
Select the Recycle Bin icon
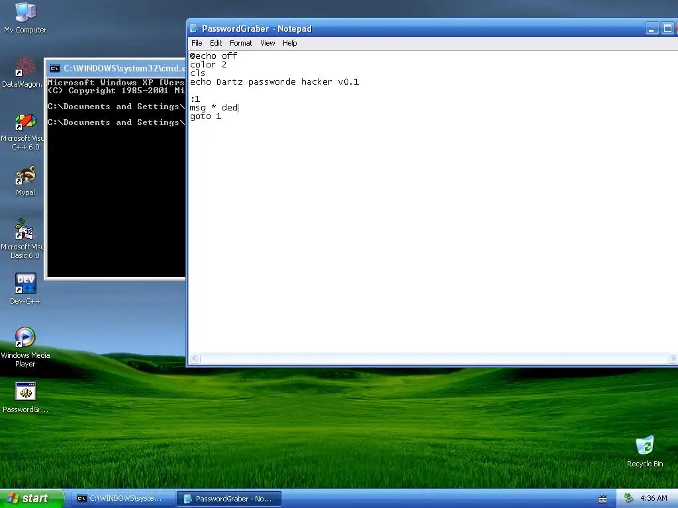coord(645,451)
